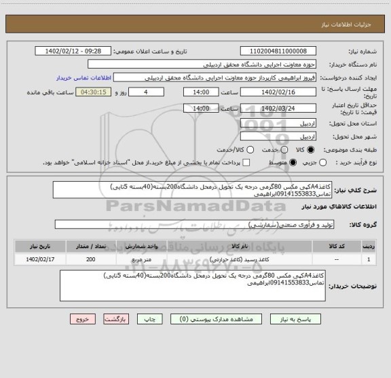391x378 pixels.
Task: Click the خروج exit button
Action: [83, 320]
